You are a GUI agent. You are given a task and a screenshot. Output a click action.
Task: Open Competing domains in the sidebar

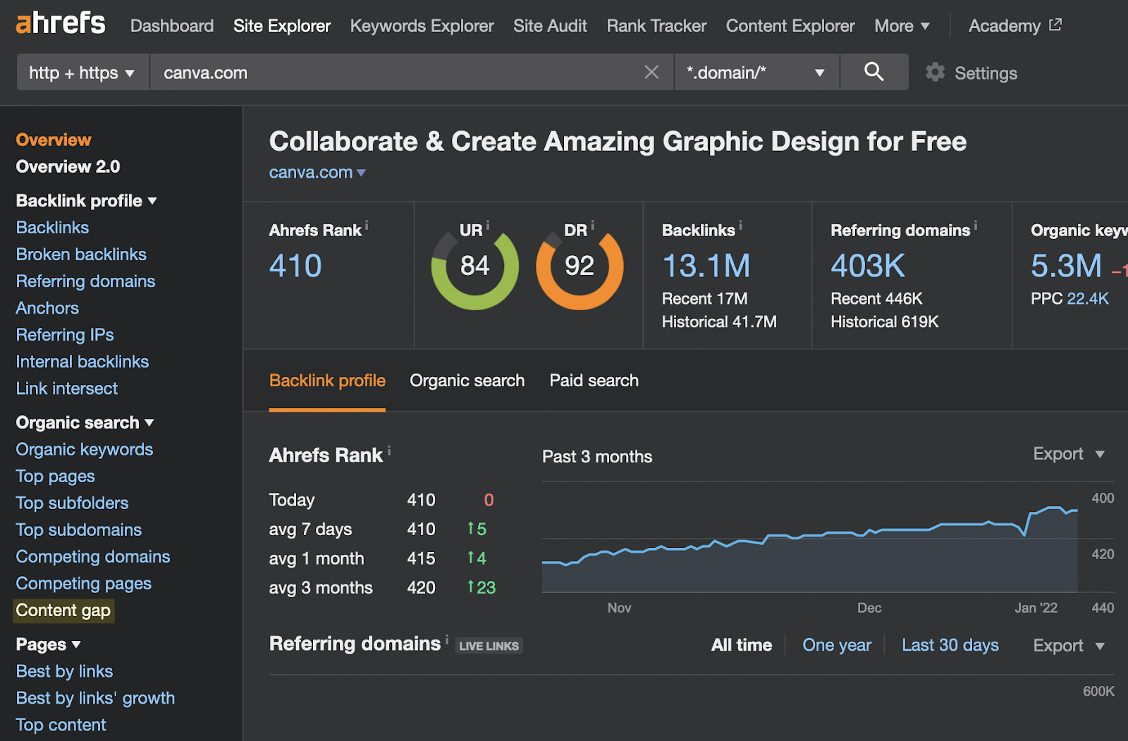pyautogui.click(x=92, y=556)
